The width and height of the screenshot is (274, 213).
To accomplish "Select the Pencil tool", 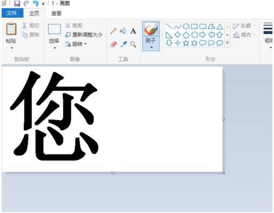I will point(113,31).
